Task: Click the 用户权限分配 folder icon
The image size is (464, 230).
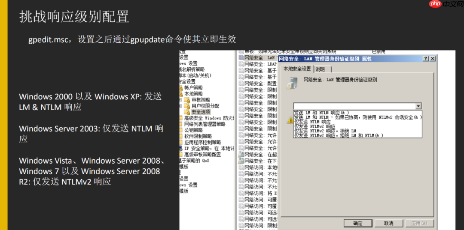Action: [187, 106]
